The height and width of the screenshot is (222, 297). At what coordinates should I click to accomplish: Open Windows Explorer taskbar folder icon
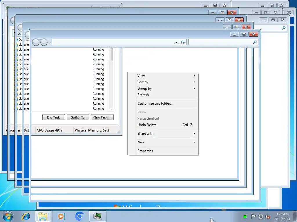tap(43, 216)
